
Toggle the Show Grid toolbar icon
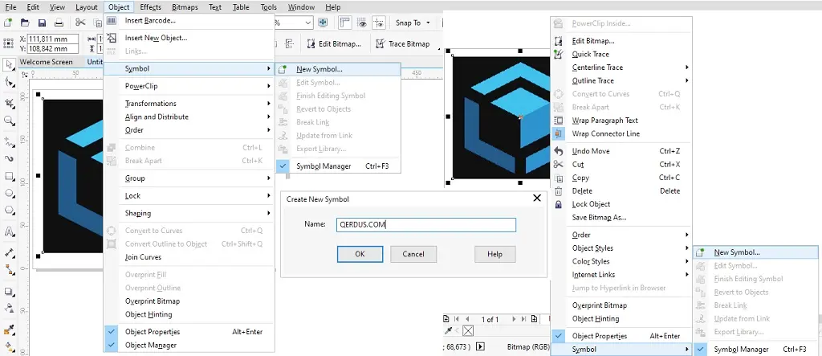click(362, 23)
